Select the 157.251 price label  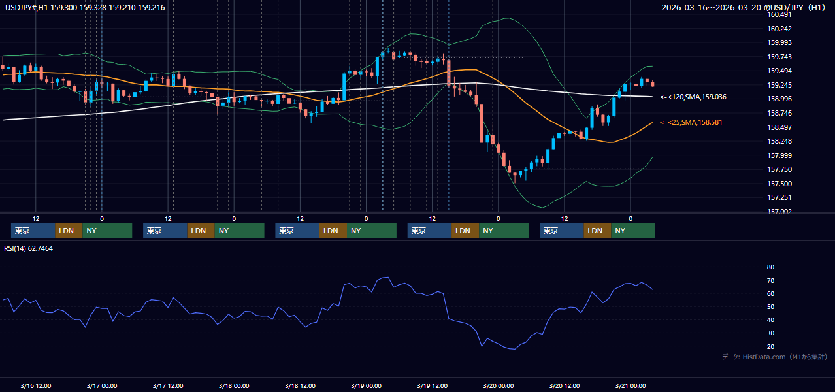coord(779,197)
